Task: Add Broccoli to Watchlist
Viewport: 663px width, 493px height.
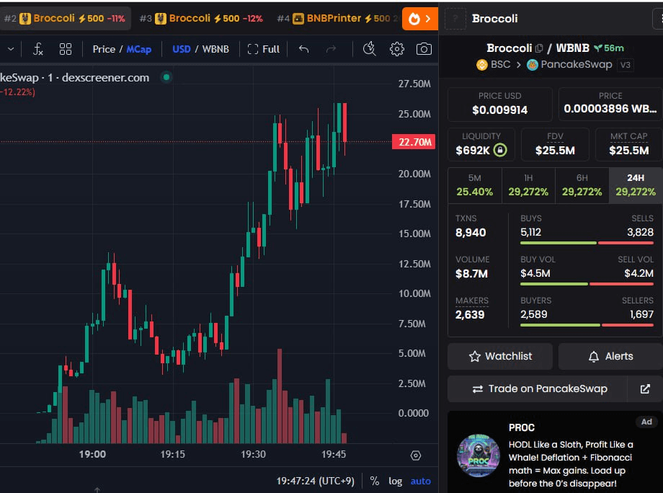Action: [500, 357]
